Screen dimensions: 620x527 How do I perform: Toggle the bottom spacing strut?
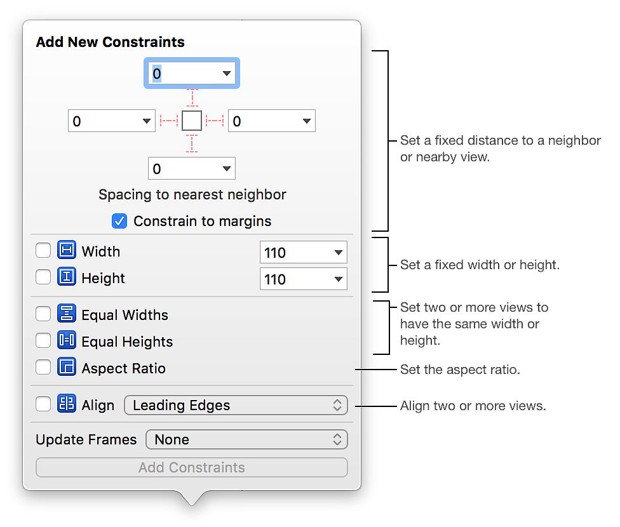pyautogui.click(x=192, y=143)
